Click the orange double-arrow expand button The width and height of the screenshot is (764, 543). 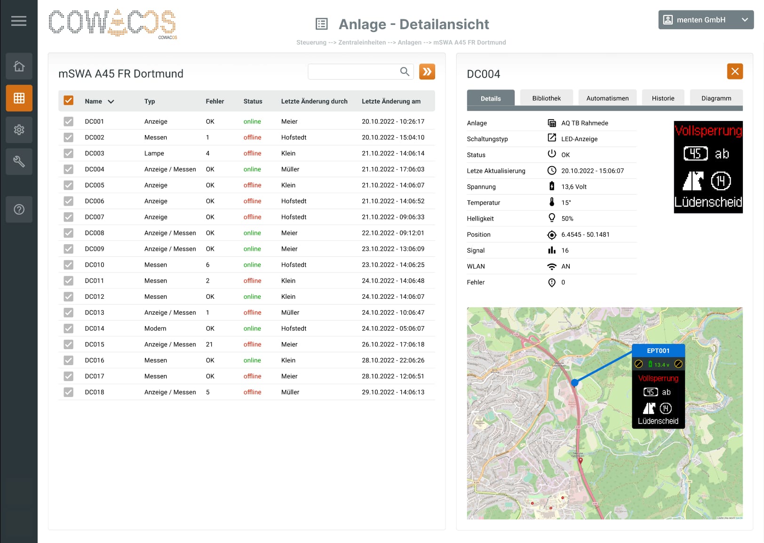pos(427,72)
